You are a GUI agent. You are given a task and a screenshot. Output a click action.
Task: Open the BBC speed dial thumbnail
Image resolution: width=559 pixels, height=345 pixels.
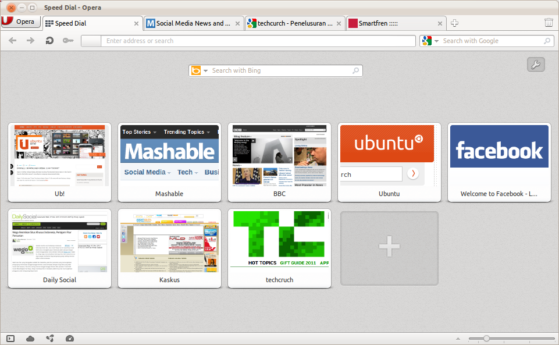(279, 162)
